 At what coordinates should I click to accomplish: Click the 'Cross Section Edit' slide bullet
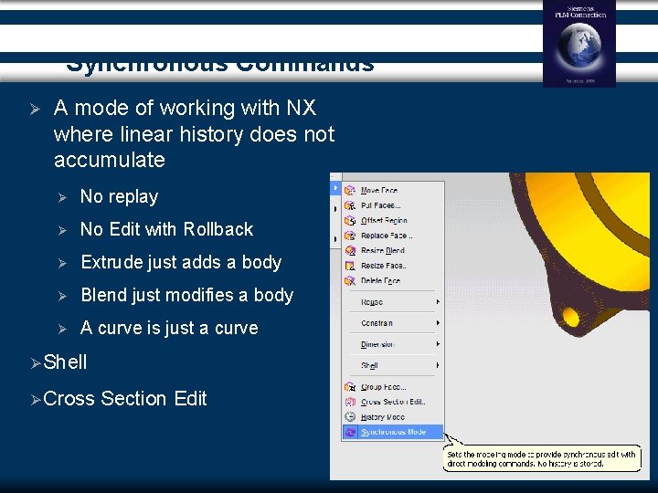(124, 398)
